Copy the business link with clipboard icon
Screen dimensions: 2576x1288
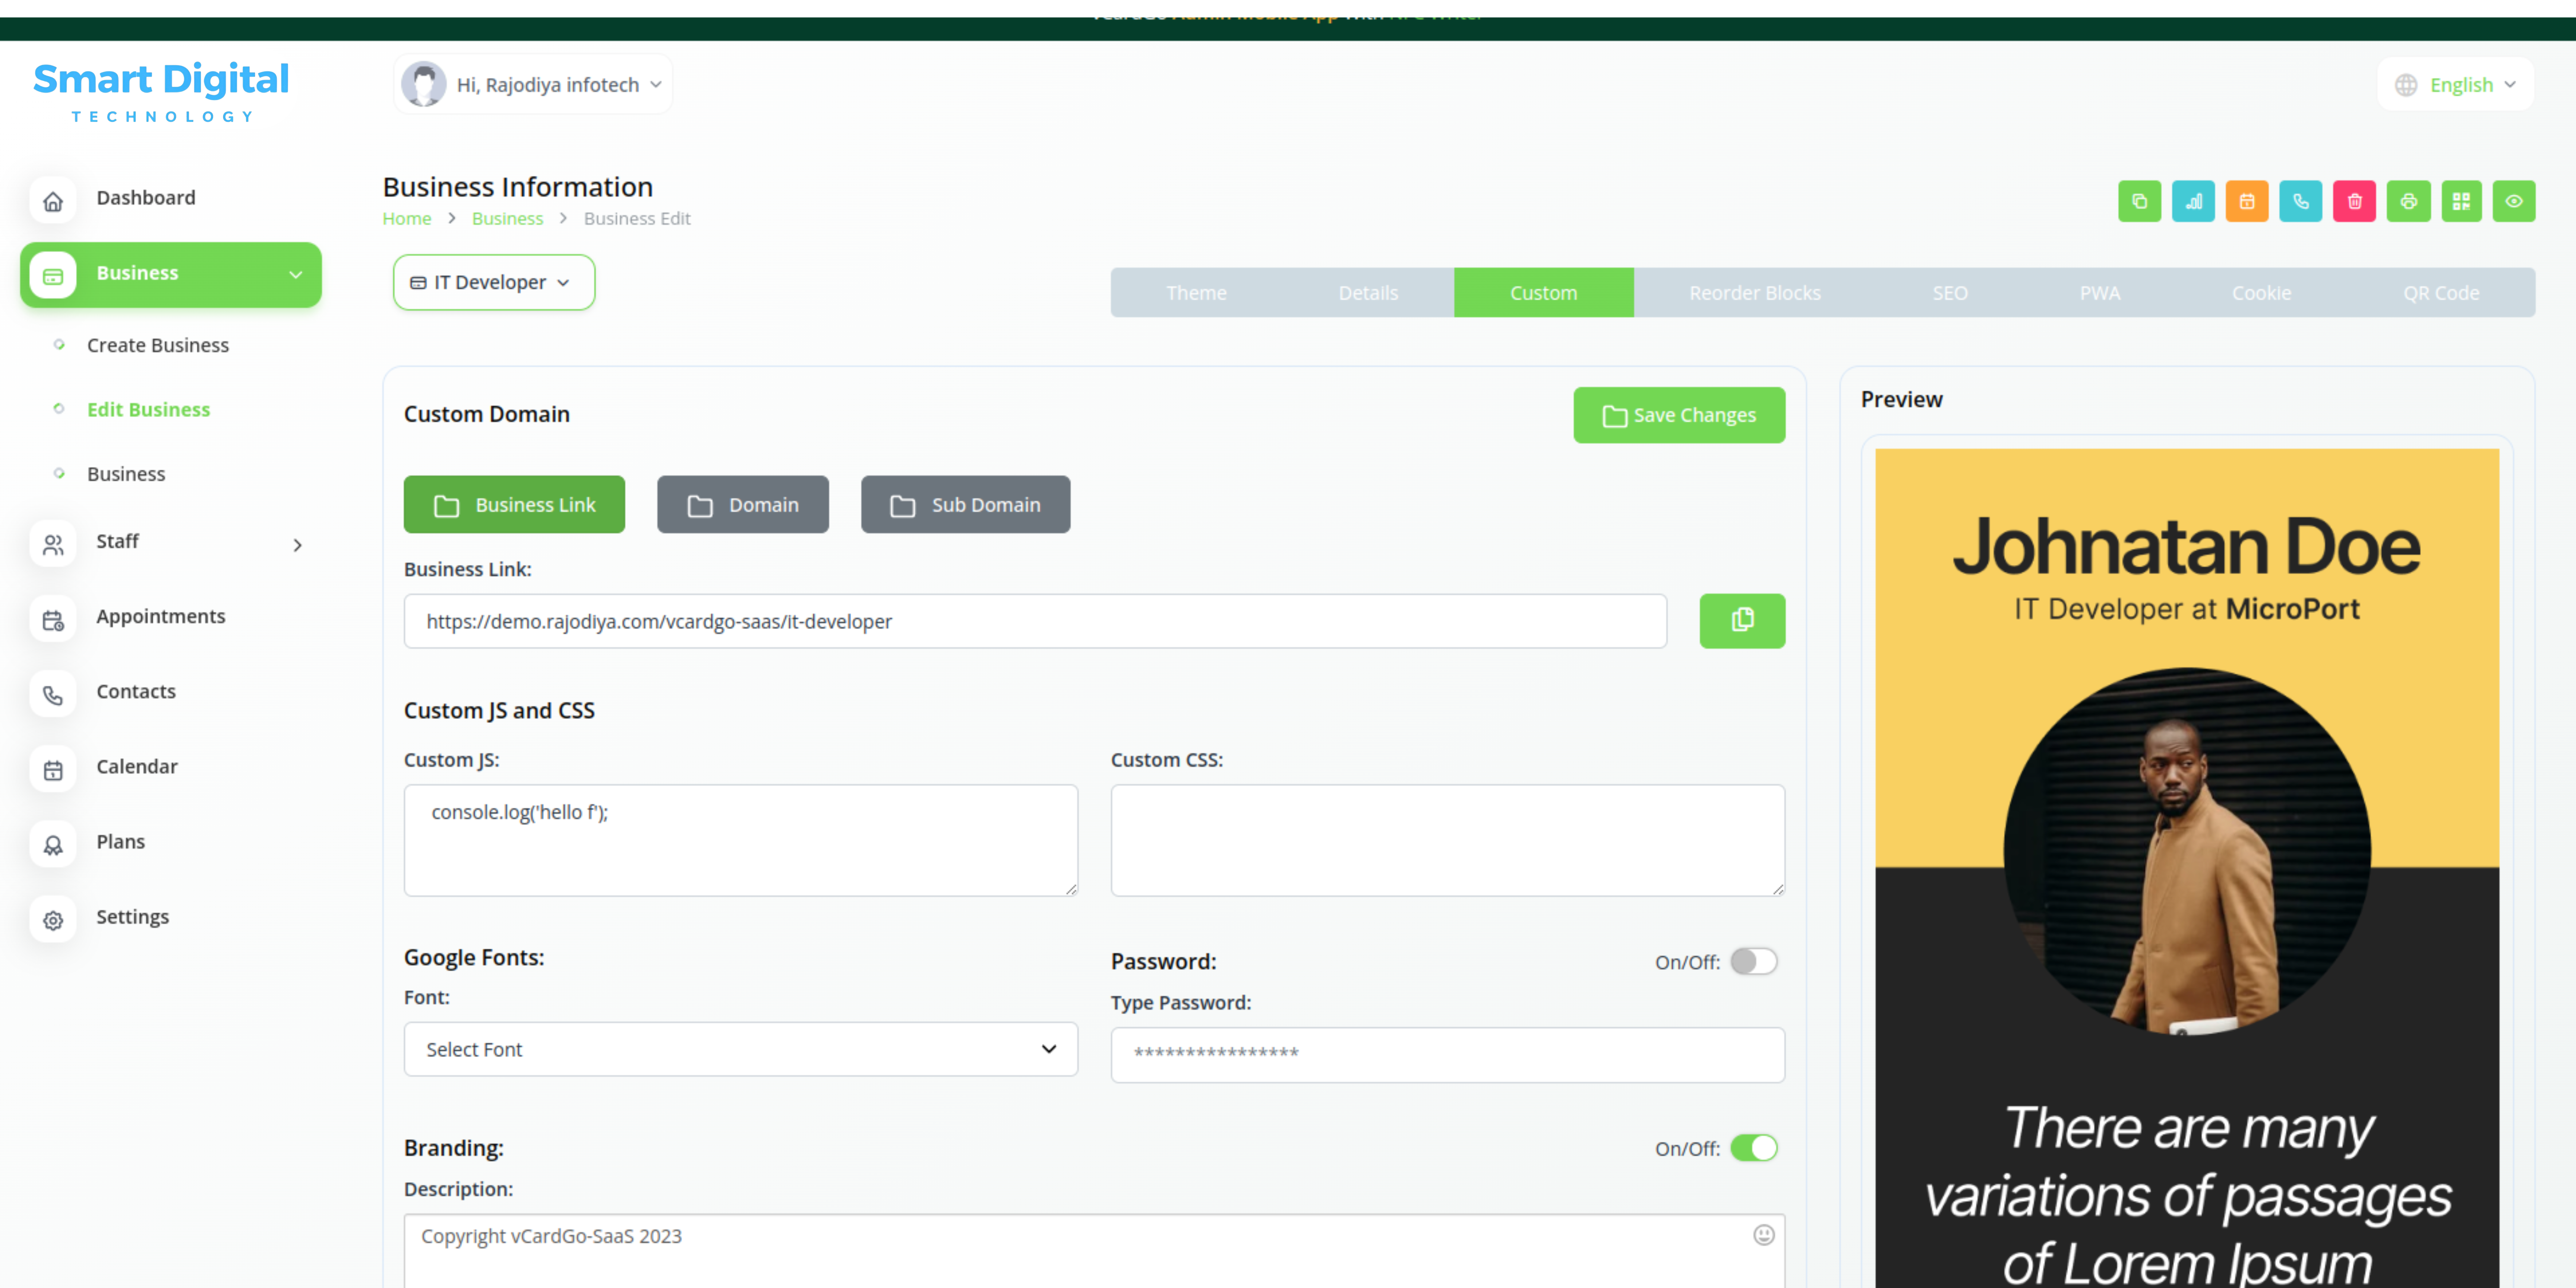point(1742,621)
